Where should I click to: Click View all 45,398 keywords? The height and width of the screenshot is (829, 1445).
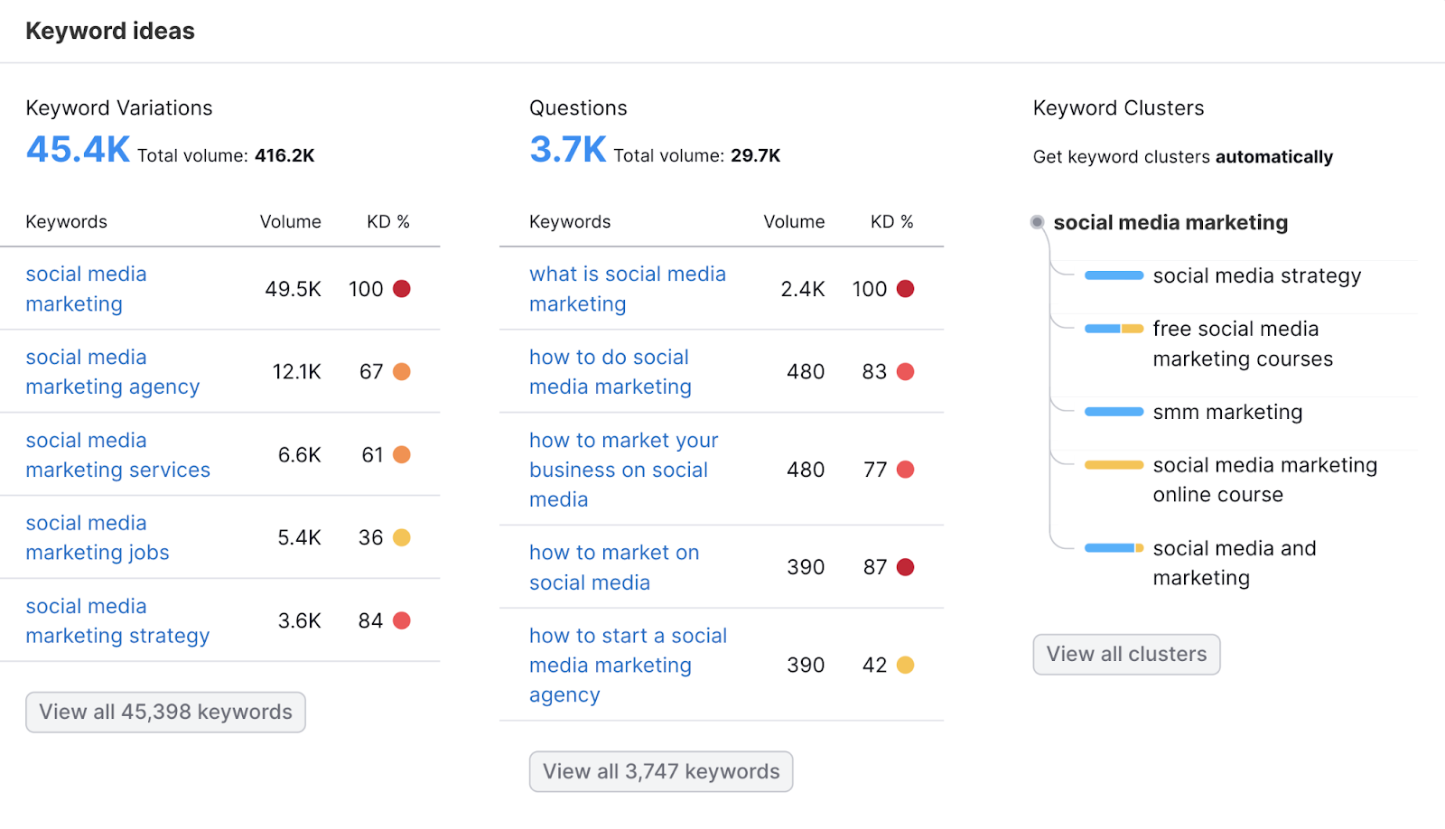coord(164,712)
